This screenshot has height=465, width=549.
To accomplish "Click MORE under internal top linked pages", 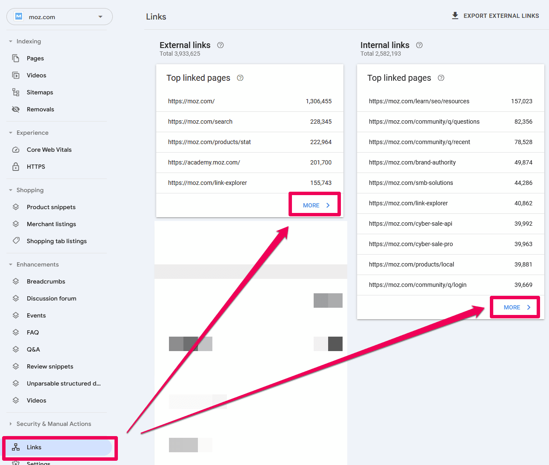I will pyautogui.click(x=516, y=307).
